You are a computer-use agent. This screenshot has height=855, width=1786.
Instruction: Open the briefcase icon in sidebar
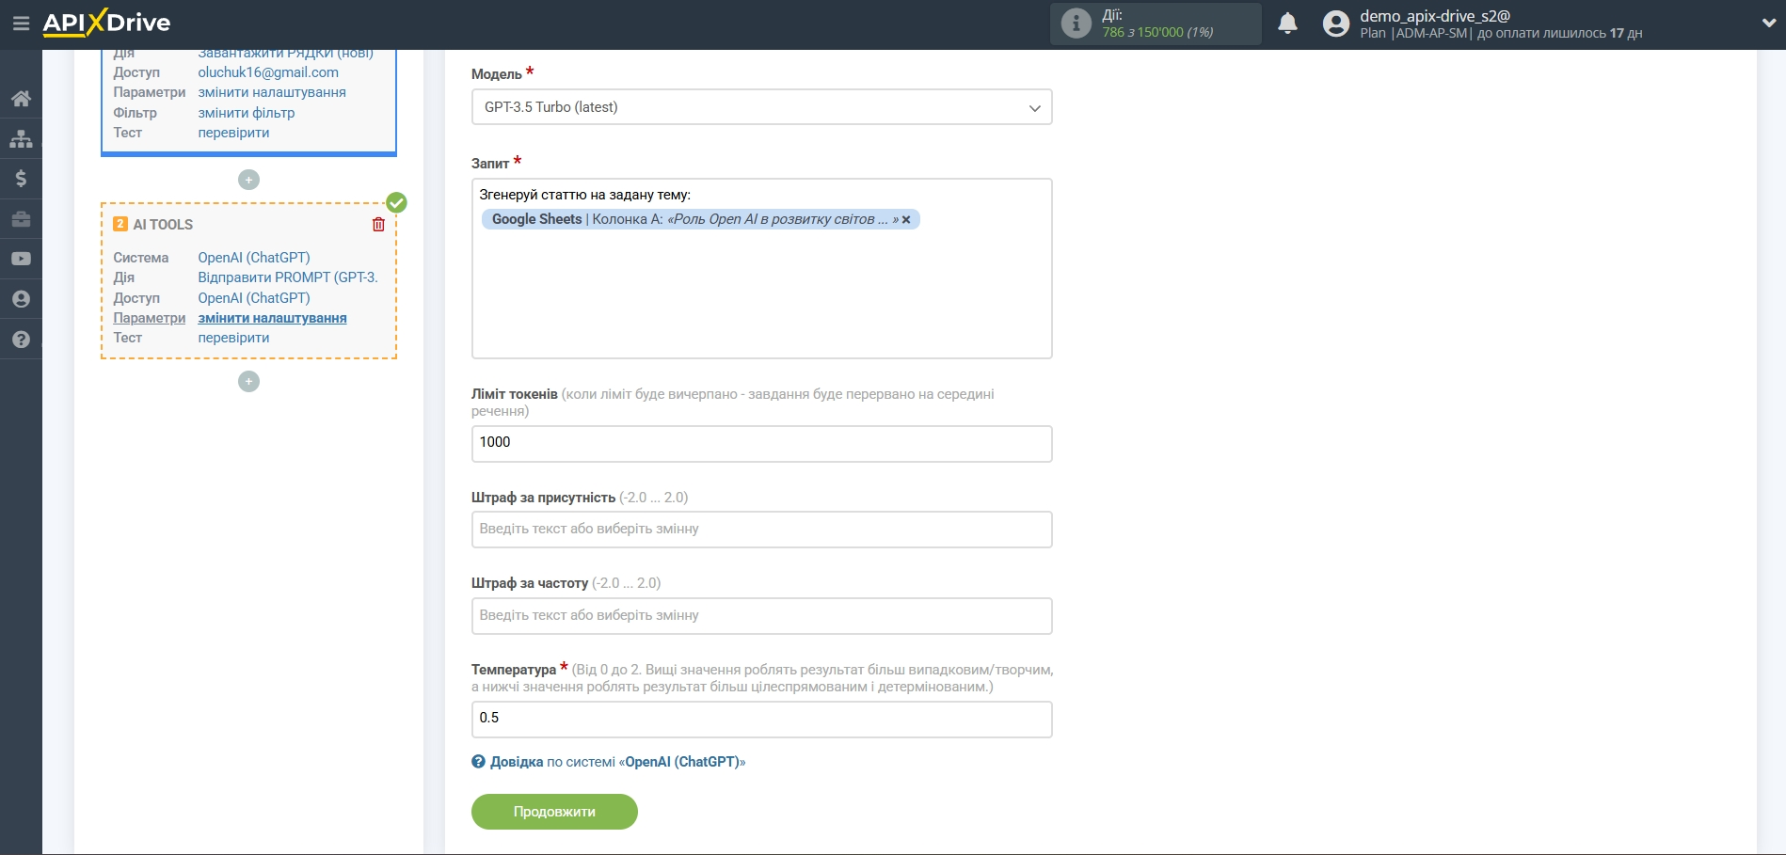click(21, 219)
